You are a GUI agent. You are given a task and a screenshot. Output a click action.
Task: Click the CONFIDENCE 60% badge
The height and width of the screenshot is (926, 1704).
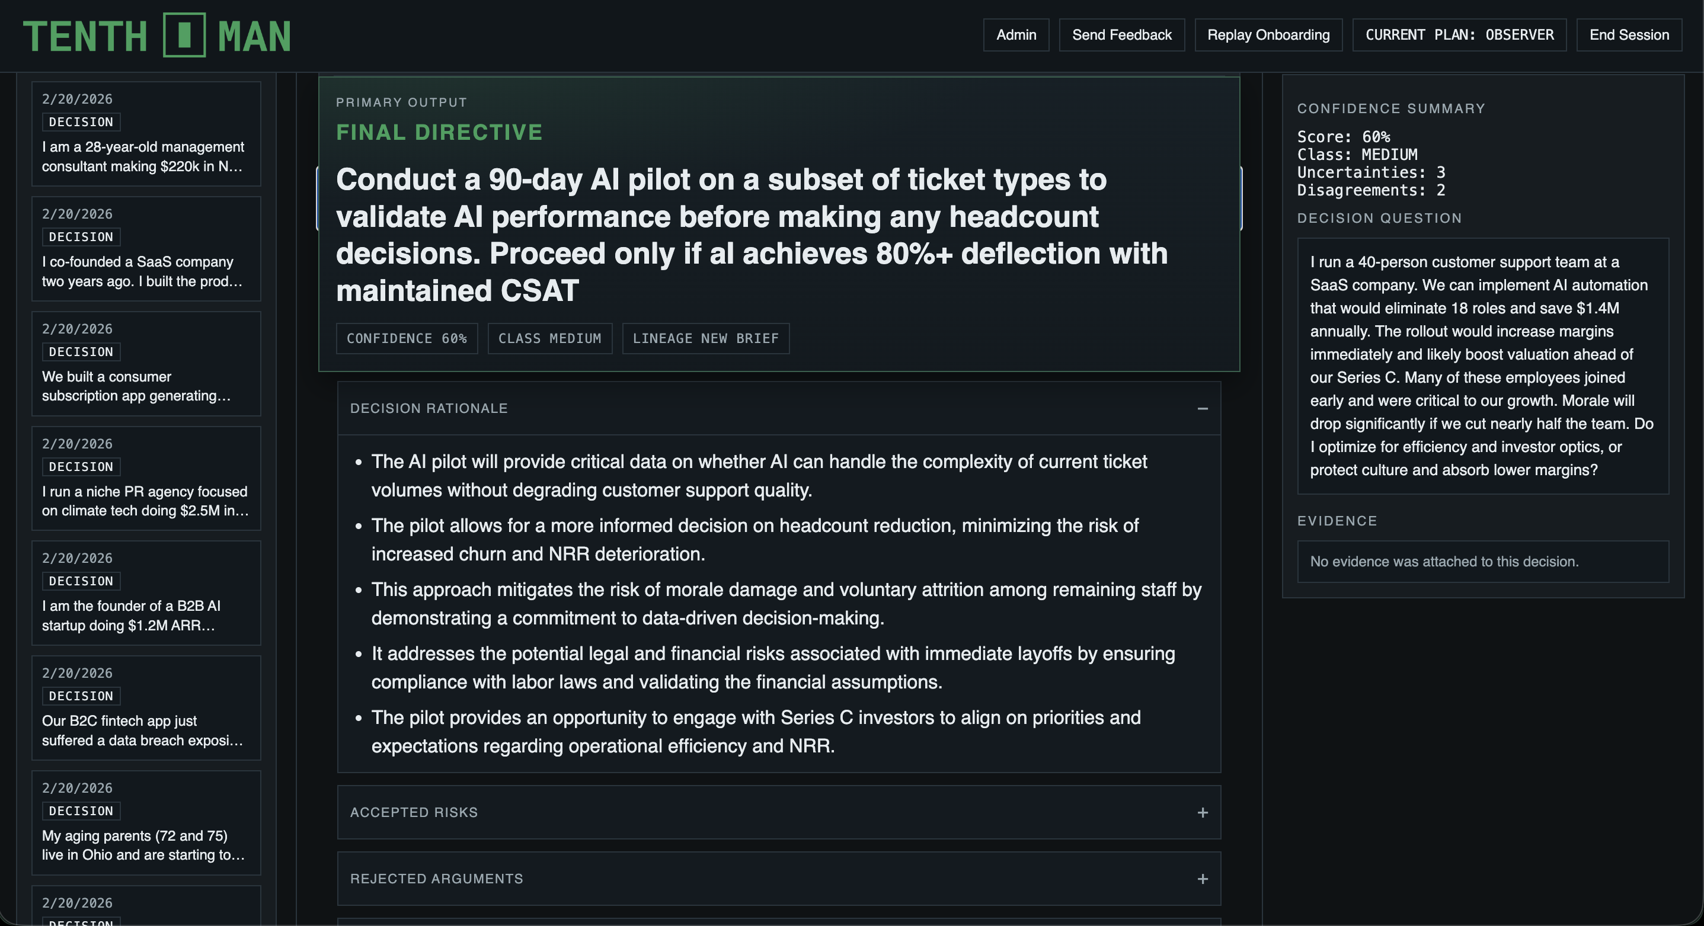pyautogui.click(x=406, y=338)
